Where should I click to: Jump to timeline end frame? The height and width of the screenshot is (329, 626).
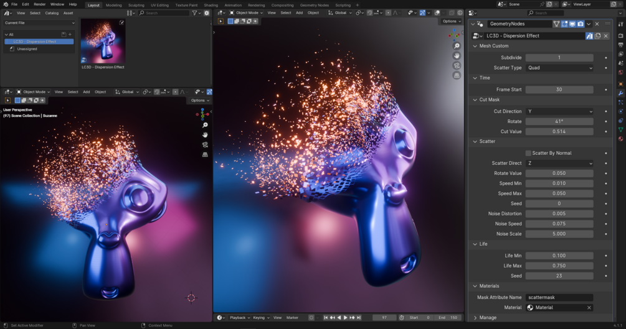coord(359,317)
